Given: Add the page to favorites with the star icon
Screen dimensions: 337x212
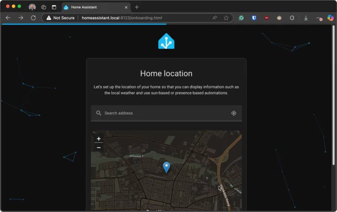Looking at the screenshot, I should pyautogui.click(x=226, y=18).
